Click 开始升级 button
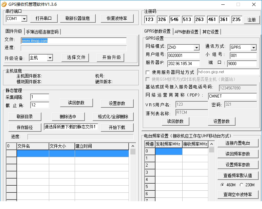Image resolution: width=262 pixels, height=209 pixels. click(x=110, y=58)
